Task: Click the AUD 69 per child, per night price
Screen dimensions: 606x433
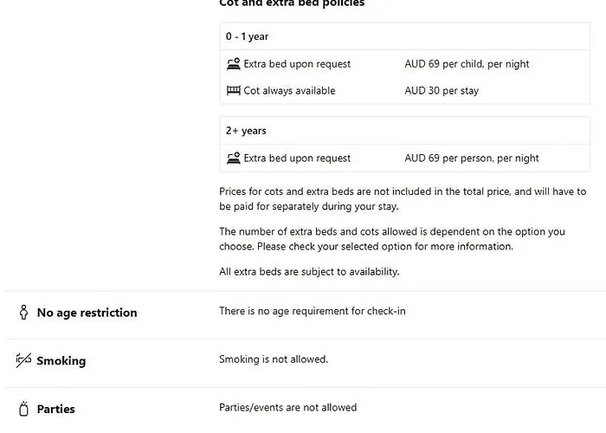Action: 467,64
